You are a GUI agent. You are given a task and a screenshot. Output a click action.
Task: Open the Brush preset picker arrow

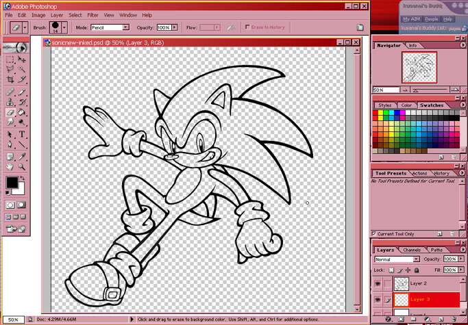64,27
